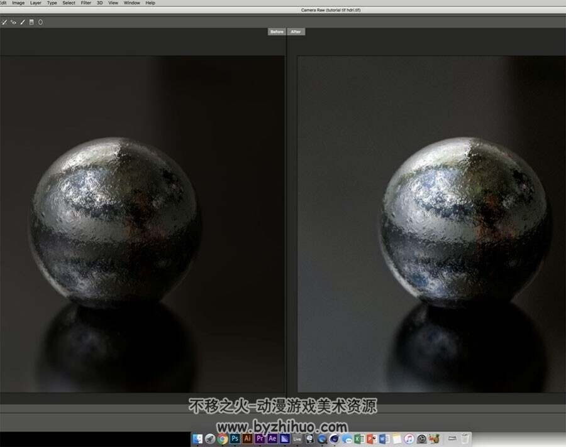Screen dimensions: 566x447
Task: Select the Red Eye Removal tool
Action: [x=13, y=23]
